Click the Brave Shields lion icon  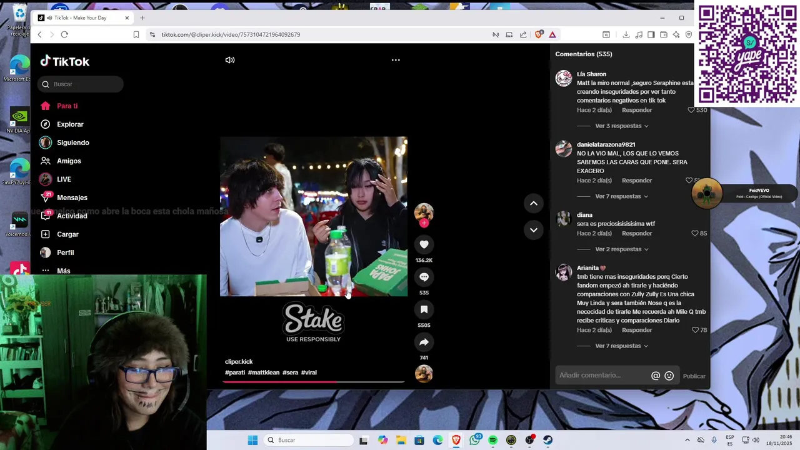point(539,34)
